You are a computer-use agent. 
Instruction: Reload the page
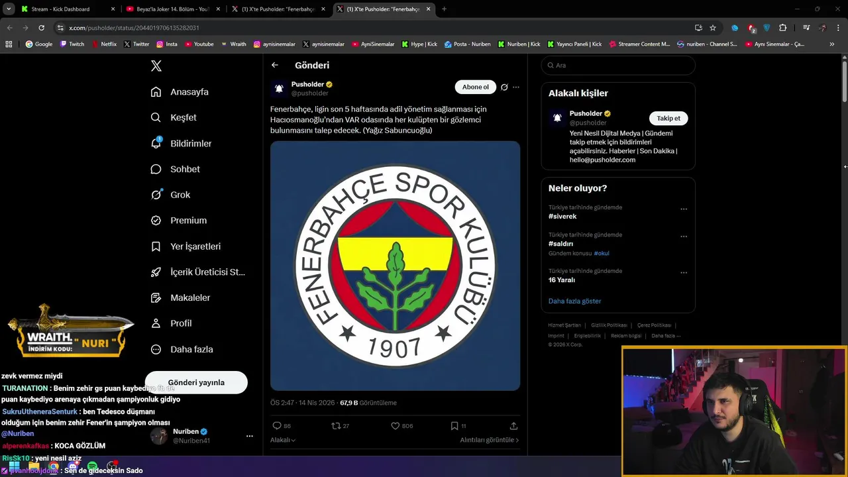(x=41, y=28)
